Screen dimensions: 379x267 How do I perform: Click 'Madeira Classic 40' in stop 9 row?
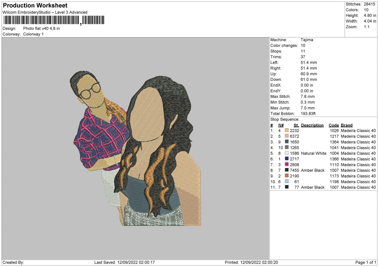(358, 176)
